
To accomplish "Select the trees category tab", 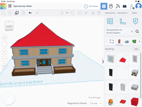I will point(134,41).
